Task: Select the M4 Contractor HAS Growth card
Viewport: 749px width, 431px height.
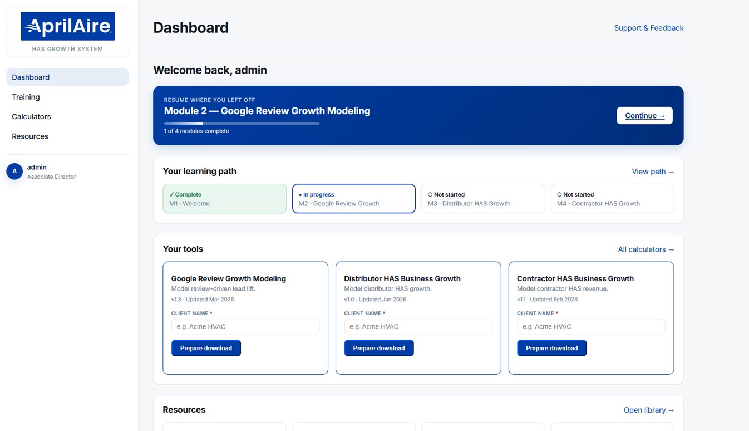Action: (x=612, y=199)
